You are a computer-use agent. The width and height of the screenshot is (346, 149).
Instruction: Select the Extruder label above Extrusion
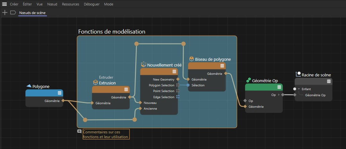pos(106,77)
